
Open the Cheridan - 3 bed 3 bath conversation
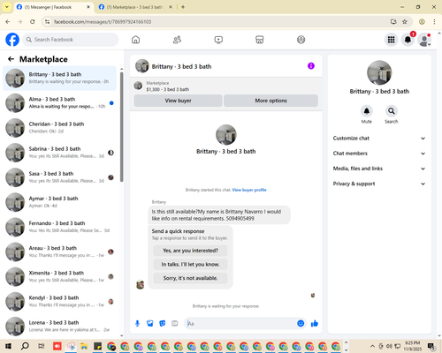59,128
